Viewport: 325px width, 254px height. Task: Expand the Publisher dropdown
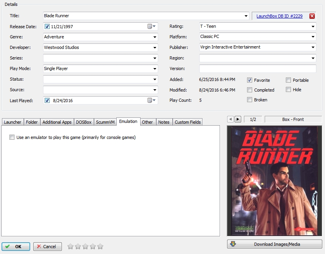pos(313,47)
